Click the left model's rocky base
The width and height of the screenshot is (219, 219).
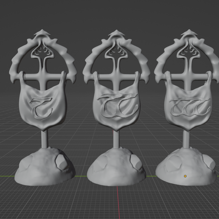45,167
